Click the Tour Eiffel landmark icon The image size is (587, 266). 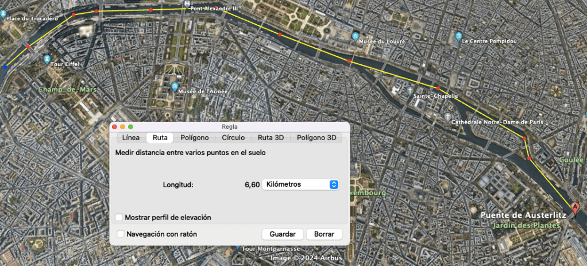[x=47, y=58]
